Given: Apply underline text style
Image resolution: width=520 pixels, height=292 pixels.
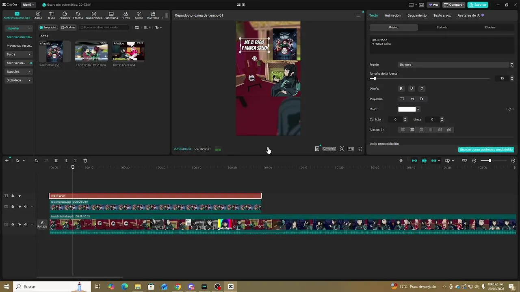Looking at the screenshot, I should (411, 88).
